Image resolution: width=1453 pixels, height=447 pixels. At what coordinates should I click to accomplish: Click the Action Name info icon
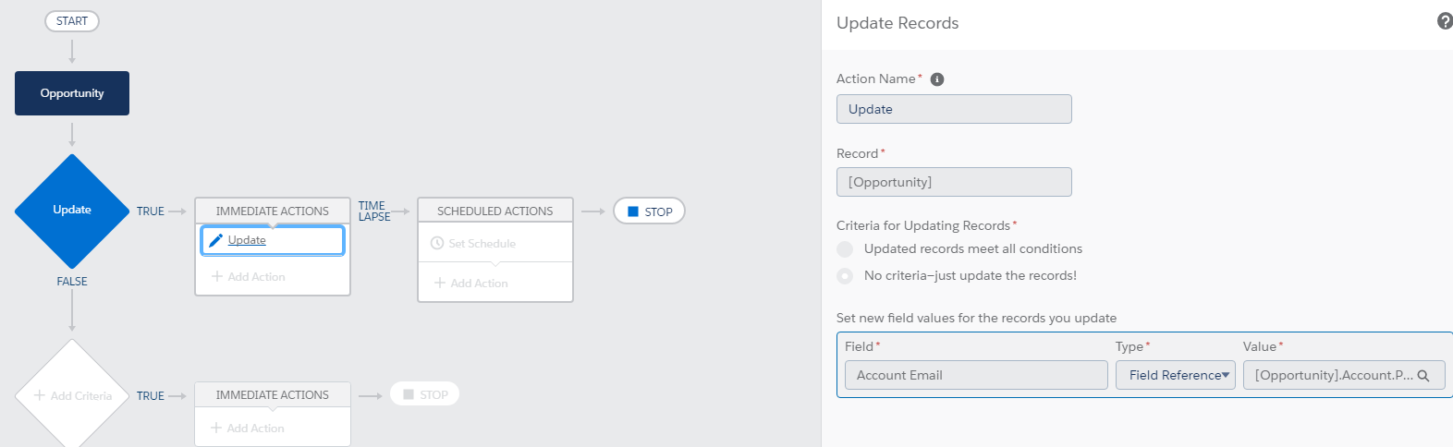937,79
